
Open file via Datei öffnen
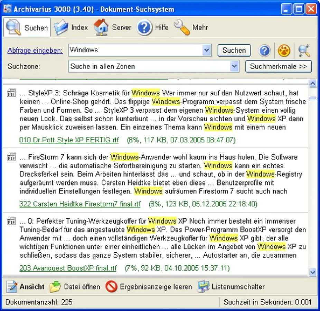(x=75, y=287)
